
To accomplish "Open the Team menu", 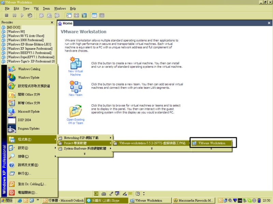I will [x=46, y=8].
